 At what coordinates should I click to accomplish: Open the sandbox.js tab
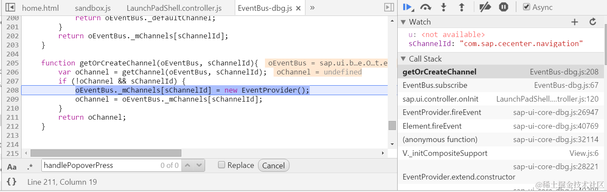92,8
